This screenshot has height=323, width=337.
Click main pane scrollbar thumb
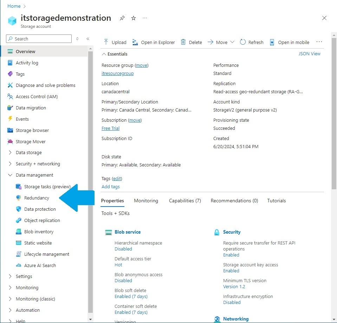tap(334, 114)
